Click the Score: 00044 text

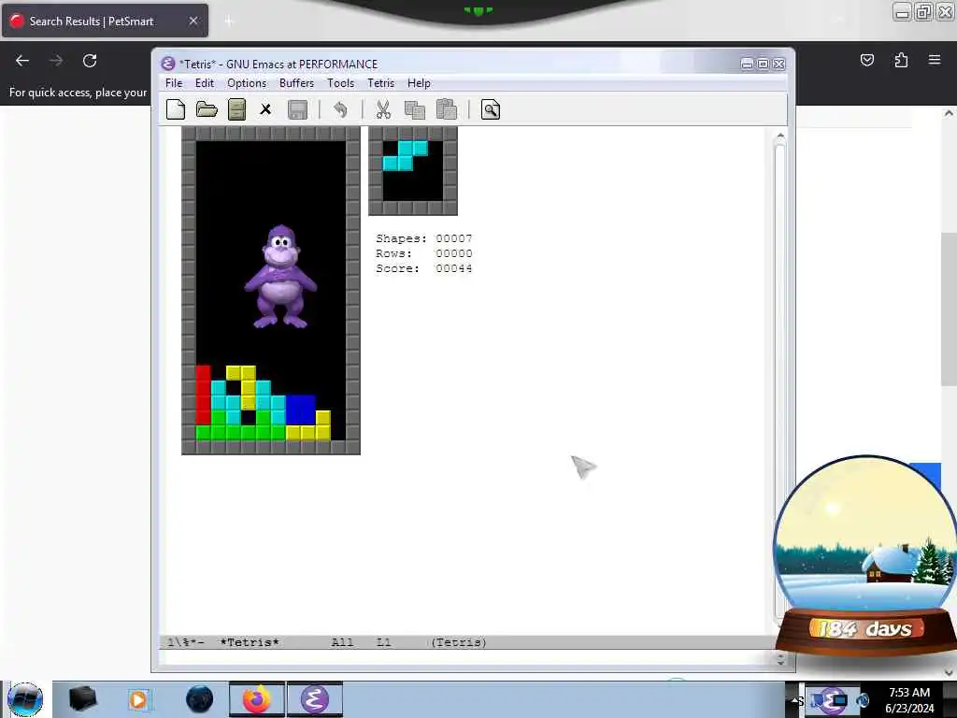pos(423,268)
